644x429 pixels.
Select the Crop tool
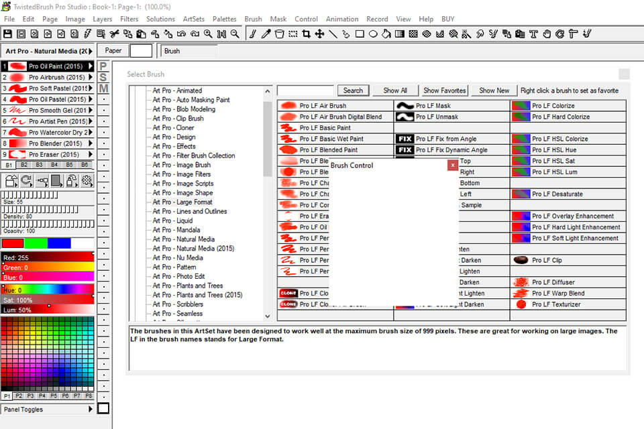[307, 34]
